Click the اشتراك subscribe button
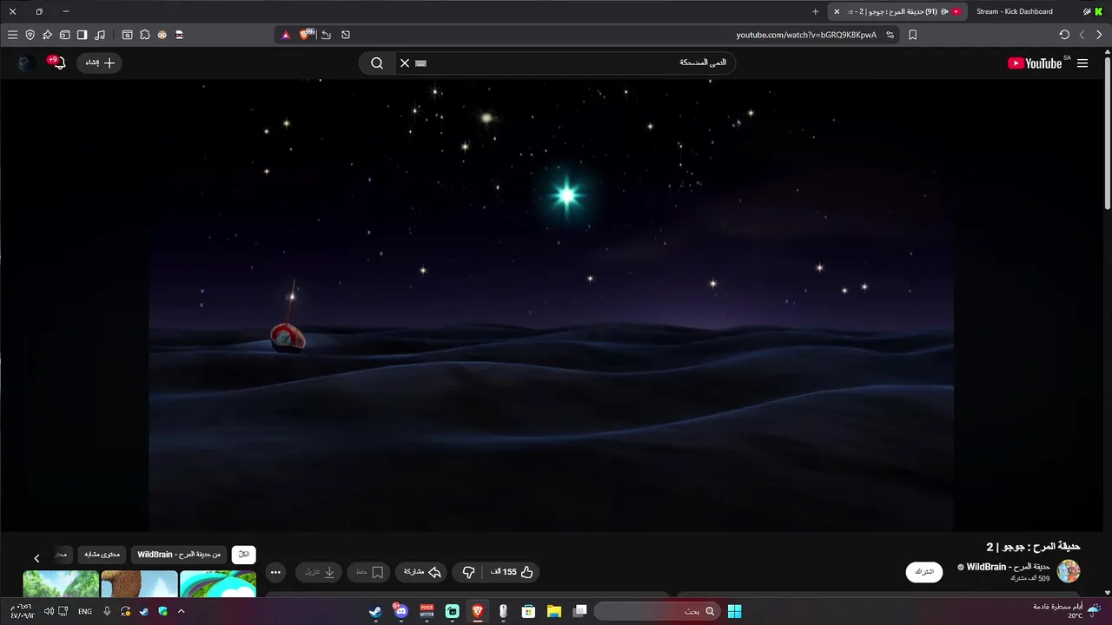This screenshot has width=1112, height=625. pos(924,572)
